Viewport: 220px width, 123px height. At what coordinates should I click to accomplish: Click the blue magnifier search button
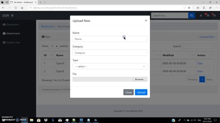pyautogui.click(x=191, y=15)
